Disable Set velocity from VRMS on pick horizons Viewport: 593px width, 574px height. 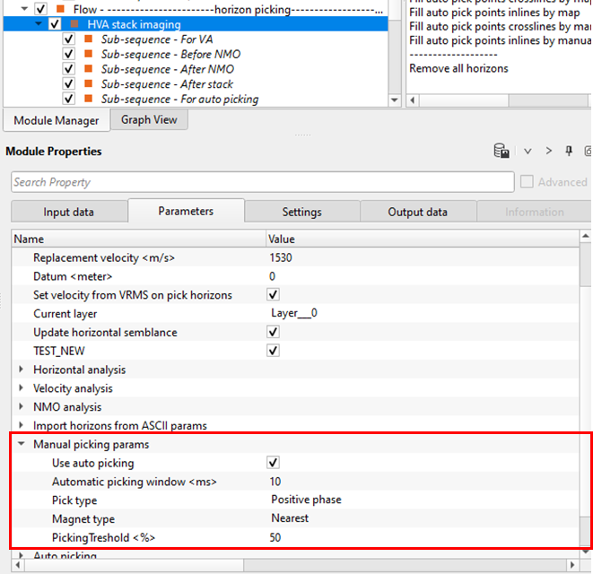tap(274, 294)
